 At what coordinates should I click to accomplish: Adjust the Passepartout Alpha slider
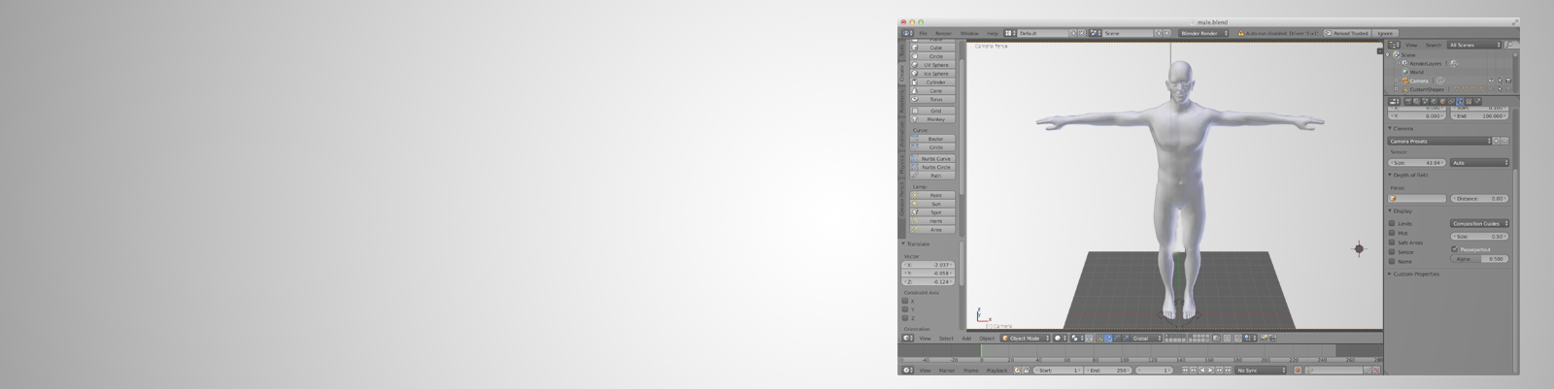point(1479,259)
